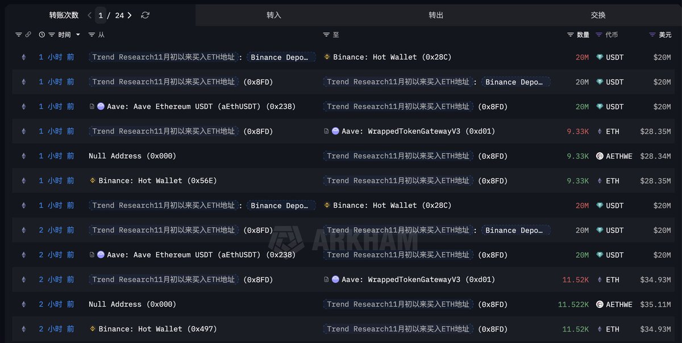Click the '$28.34M' value

coord(655,156)
